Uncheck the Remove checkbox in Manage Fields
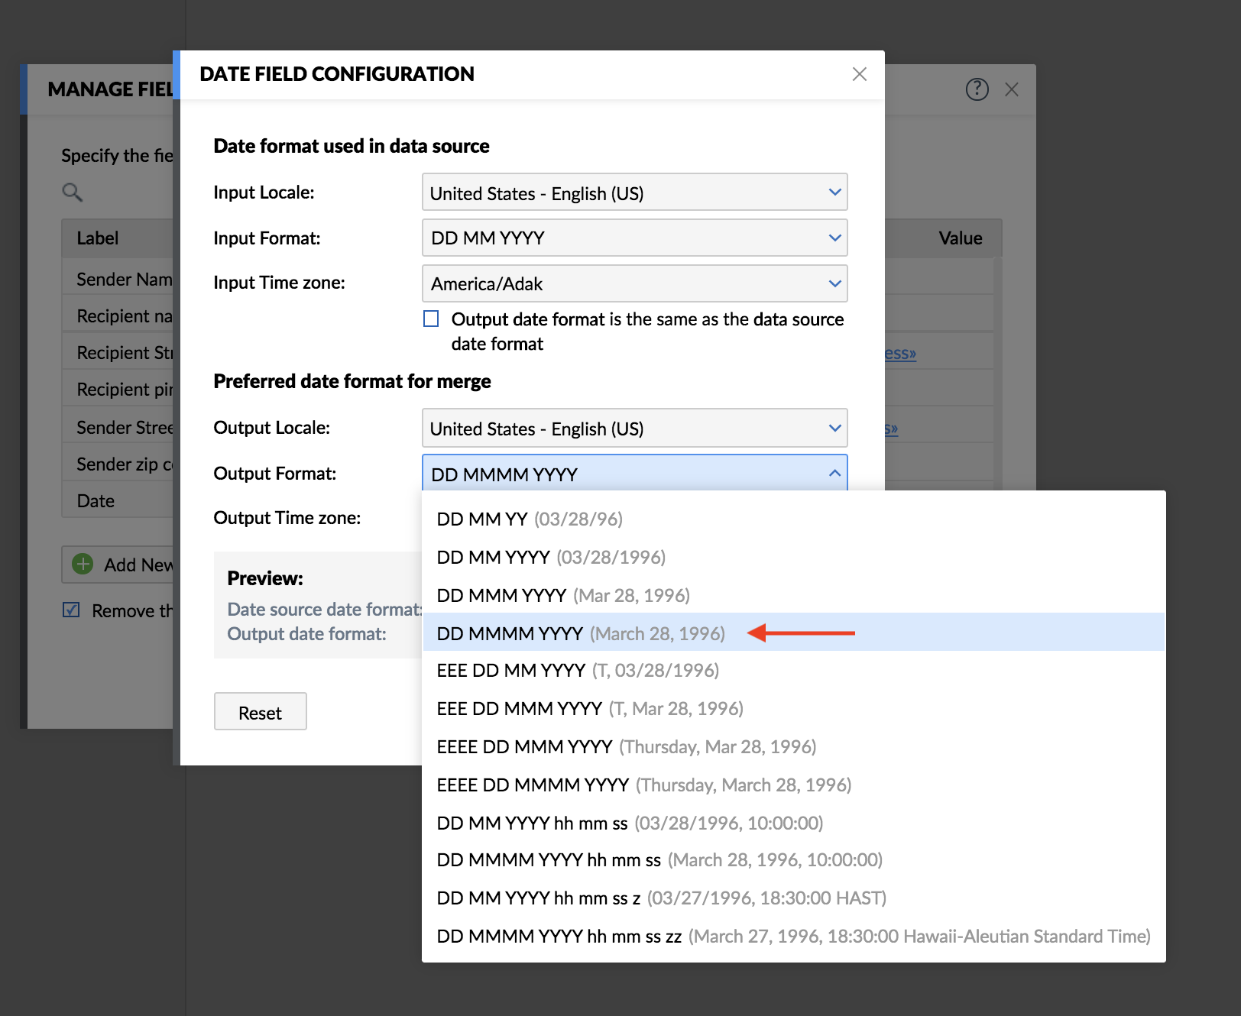1241x1016 pixels. click(x=71, y=610)
